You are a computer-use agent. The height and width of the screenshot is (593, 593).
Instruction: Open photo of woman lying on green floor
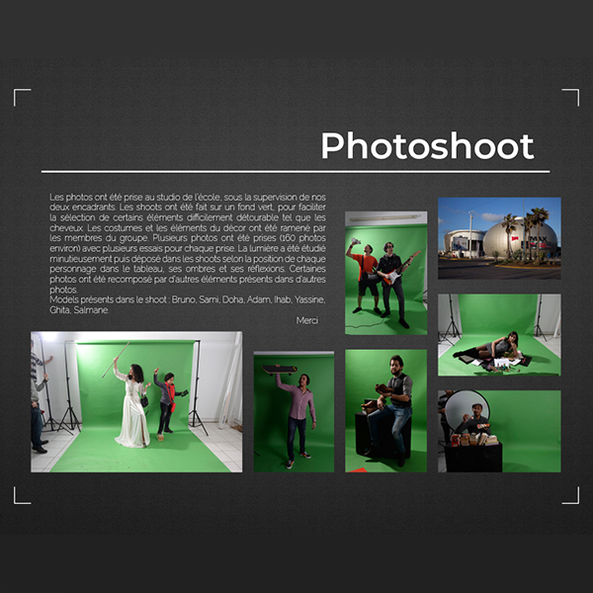pyautogui.click(x=499, y=334)
